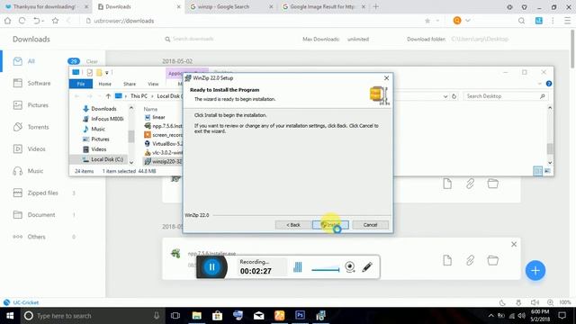Click the blue plus new download button
The image size is (576, 324).
click(535, 271)
